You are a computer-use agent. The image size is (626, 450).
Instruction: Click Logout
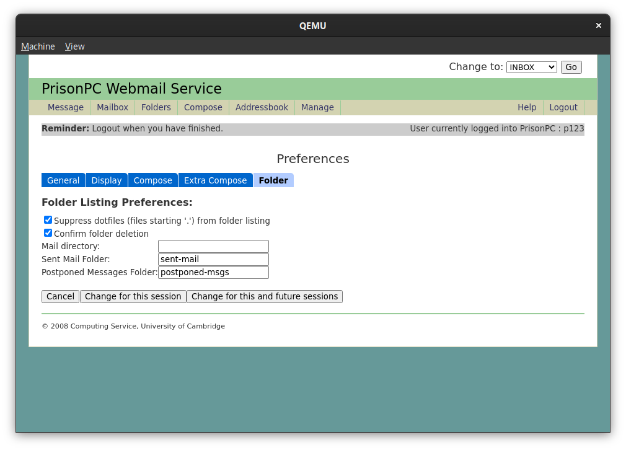[563, 107]
